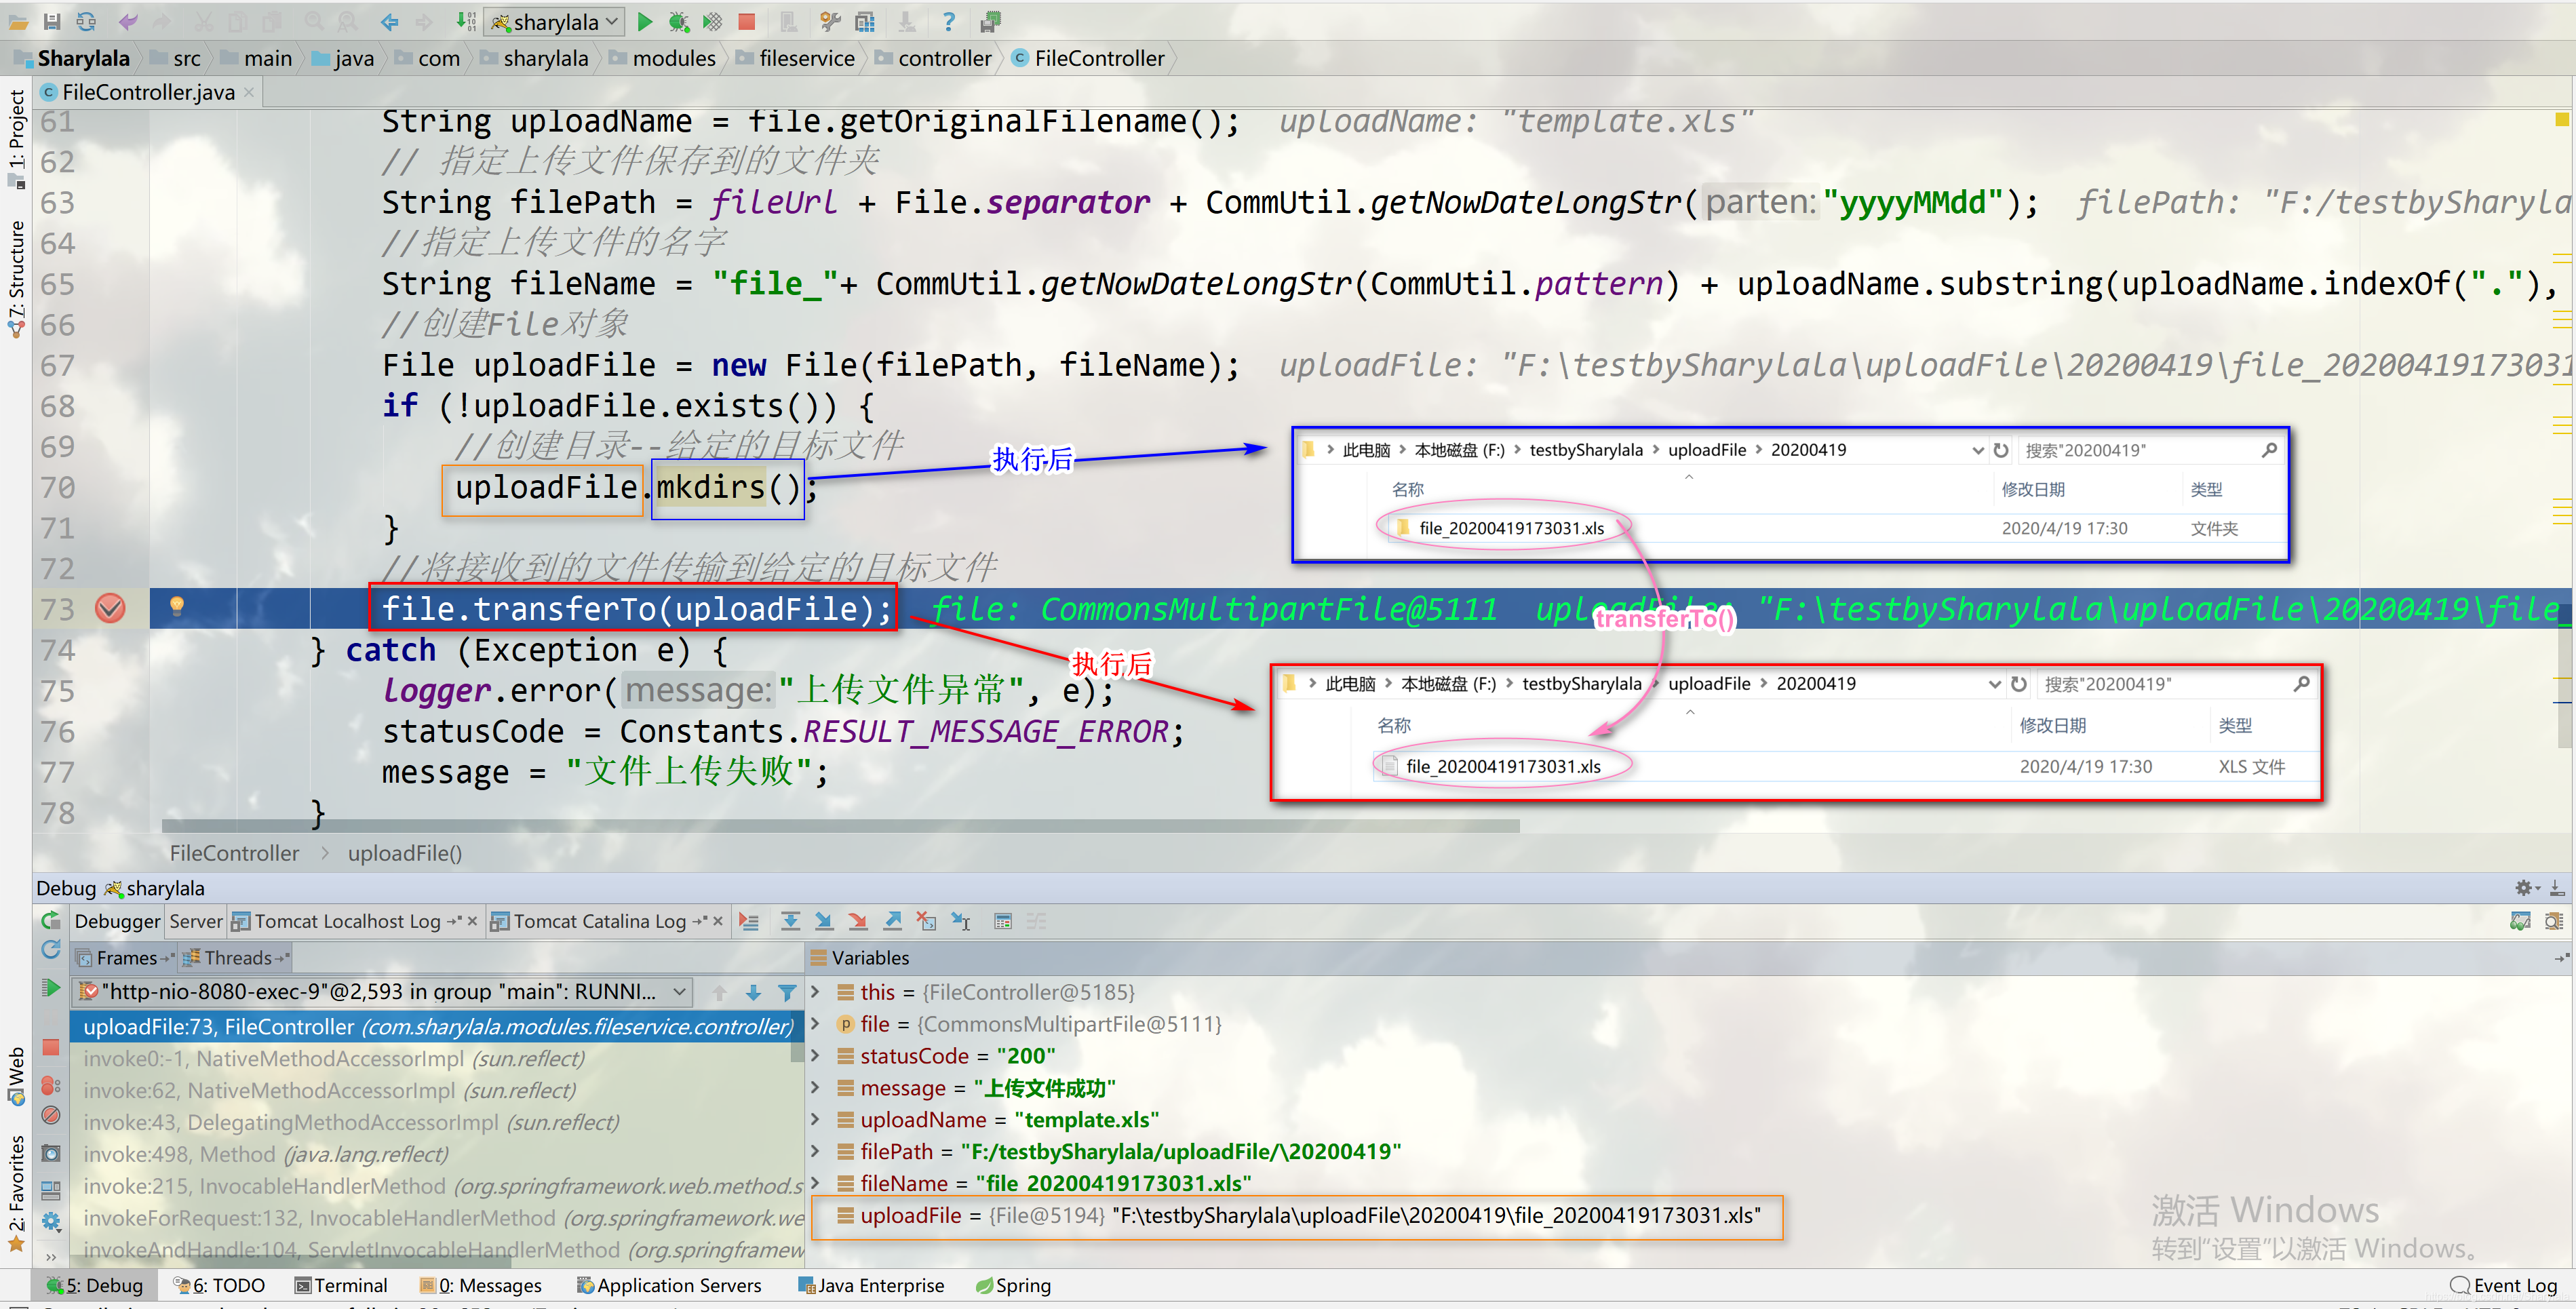Click the Get Thread Dump camera icon

[51, 1153]
